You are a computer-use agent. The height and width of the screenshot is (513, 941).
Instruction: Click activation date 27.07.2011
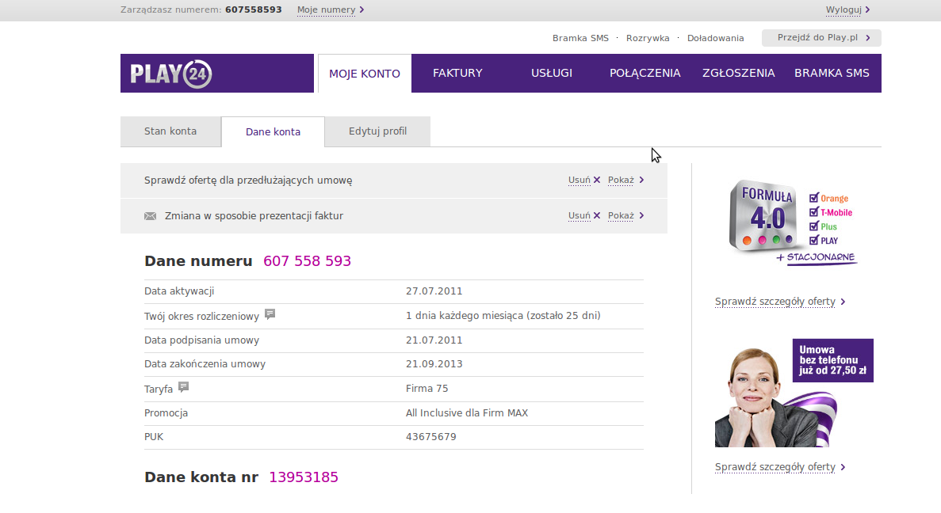click(434, 291)
